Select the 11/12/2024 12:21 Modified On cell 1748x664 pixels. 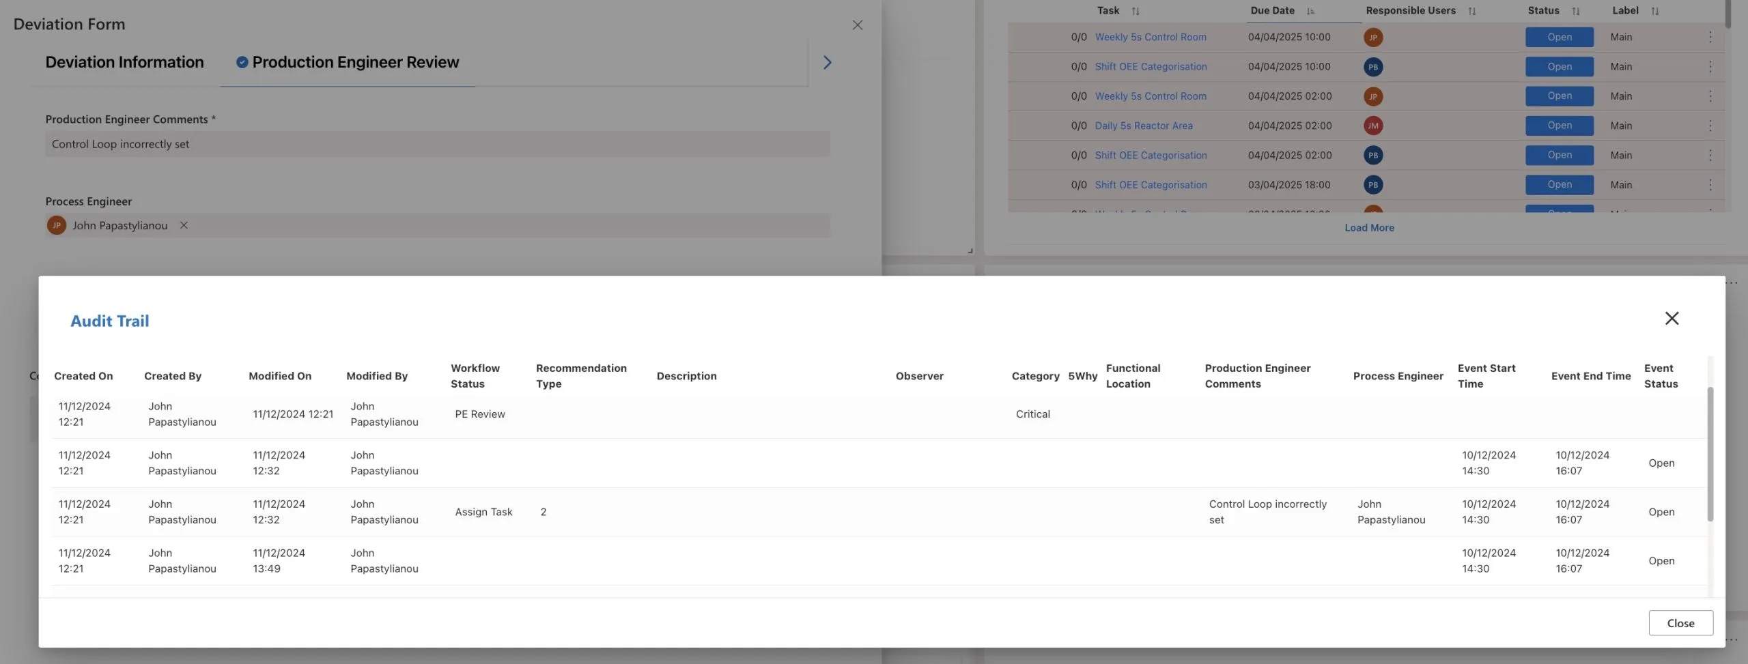point(293,414)
